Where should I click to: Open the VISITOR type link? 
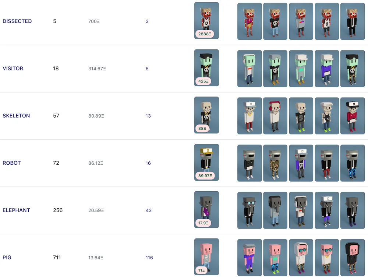pos(13,69)
